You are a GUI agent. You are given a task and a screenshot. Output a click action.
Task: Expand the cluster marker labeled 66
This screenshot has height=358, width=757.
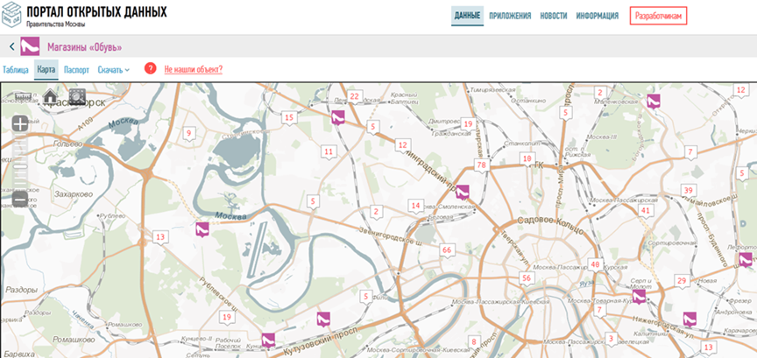(447, 251)
